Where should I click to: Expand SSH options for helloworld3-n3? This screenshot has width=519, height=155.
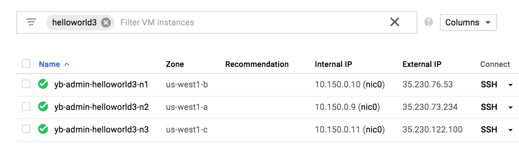pos(510,130)
